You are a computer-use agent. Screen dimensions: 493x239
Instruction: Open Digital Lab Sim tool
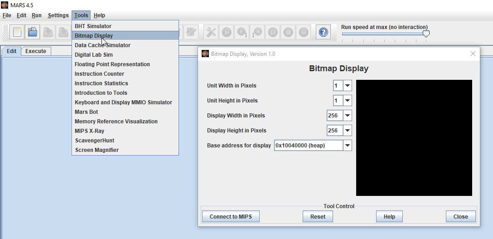pos(125,55)
